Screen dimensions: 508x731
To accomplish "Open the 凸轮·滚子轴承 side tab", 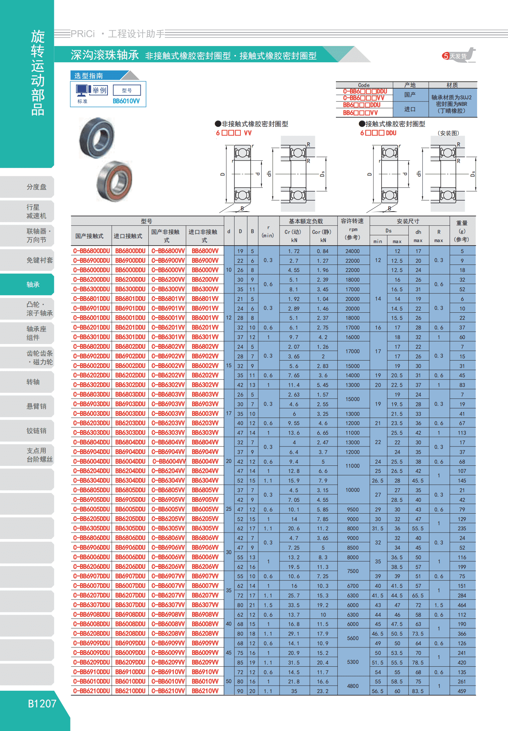I will 27,309.
